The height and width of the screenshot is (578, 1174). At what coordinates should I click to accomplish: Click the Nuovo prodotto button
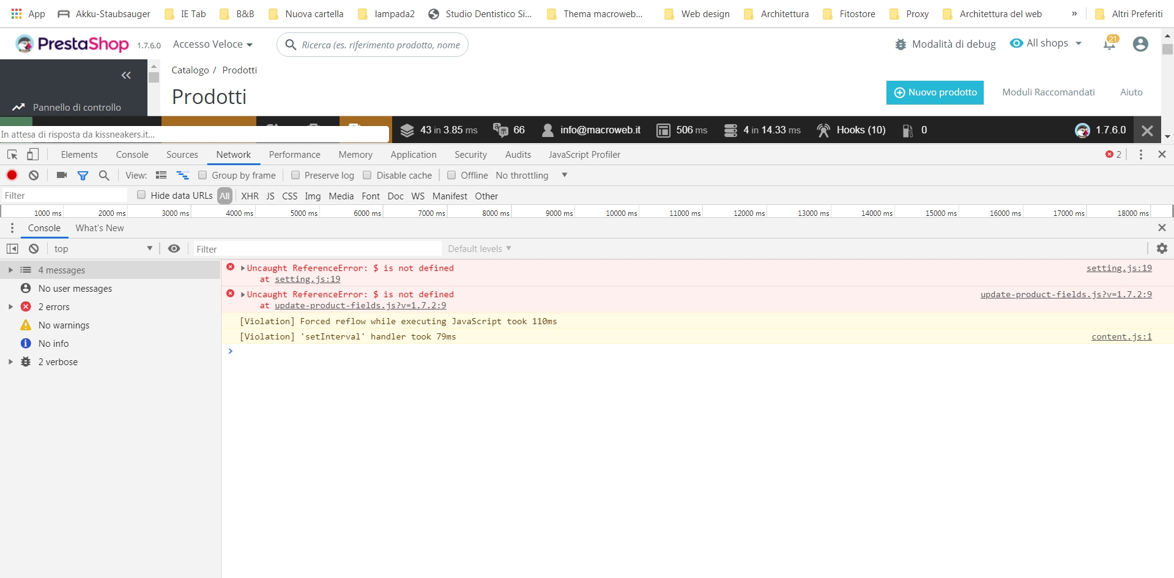[935, 92]
